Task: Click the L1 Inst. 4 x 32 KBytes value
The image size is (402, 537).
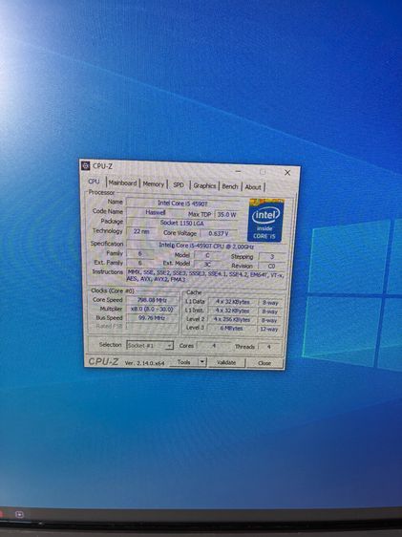Action: point(232,311)
